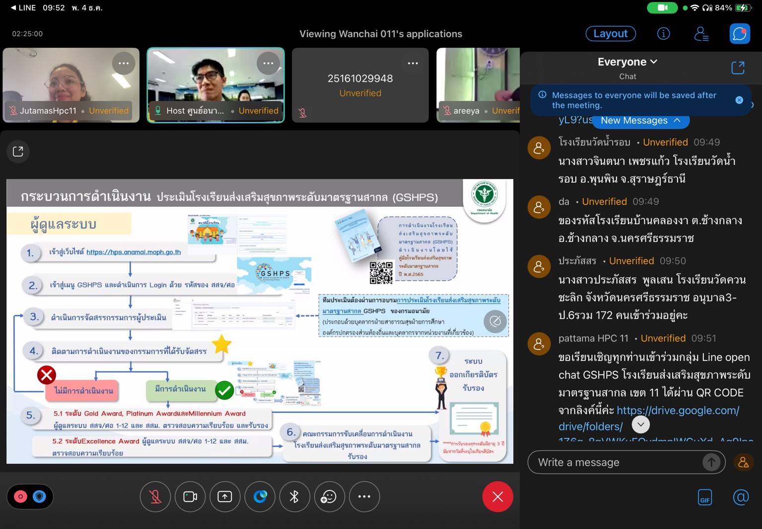The image size is (762, 529).
Task: Click sender name 'pattama HPC 11'
Action: [593, 338]
